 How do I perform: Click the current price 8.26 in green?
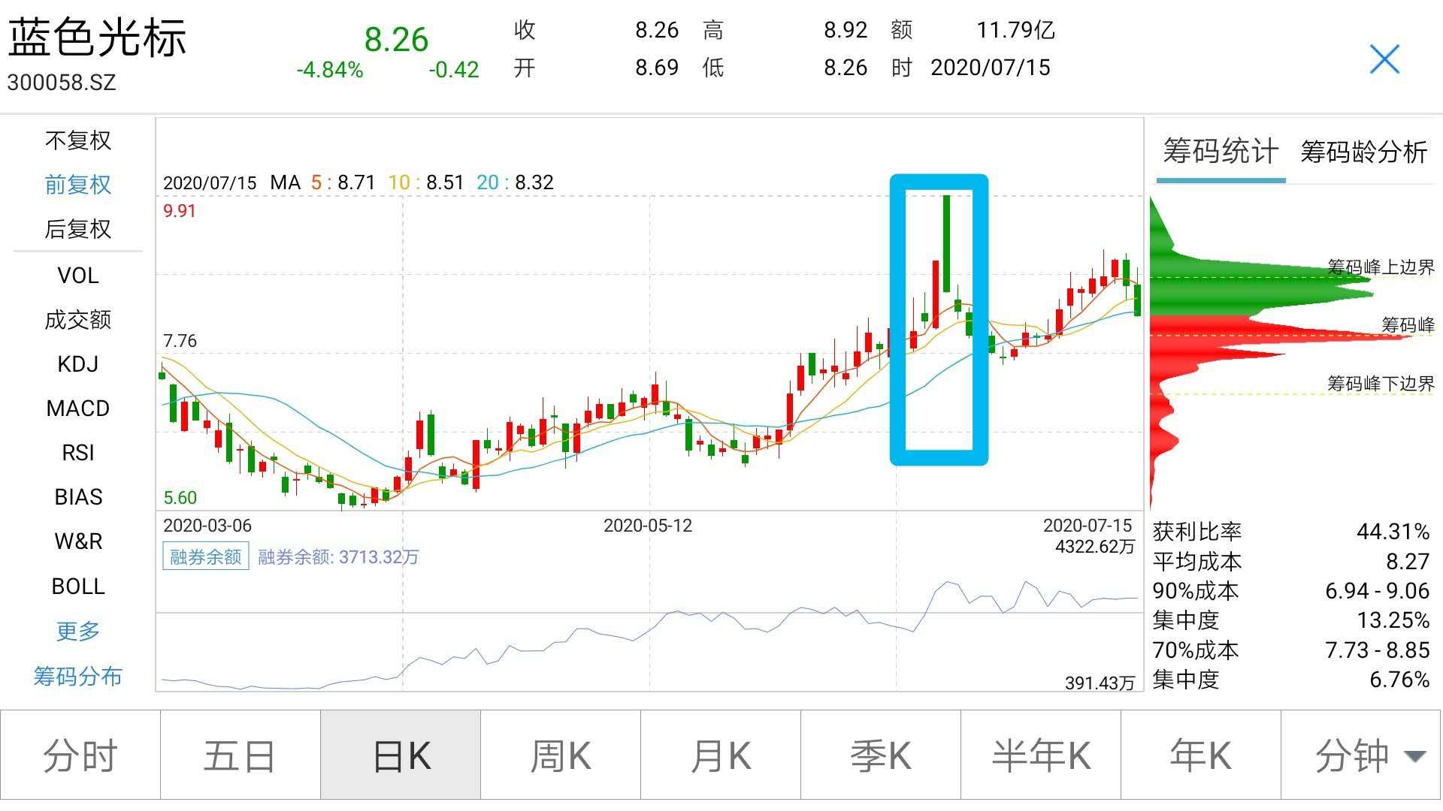coord(396,39)
